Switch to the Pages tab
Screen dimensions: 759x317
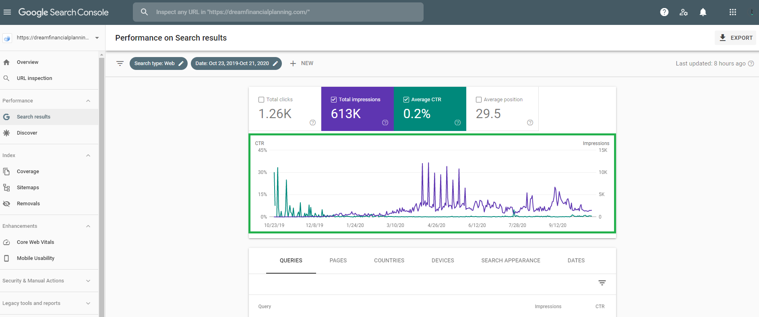338,260
